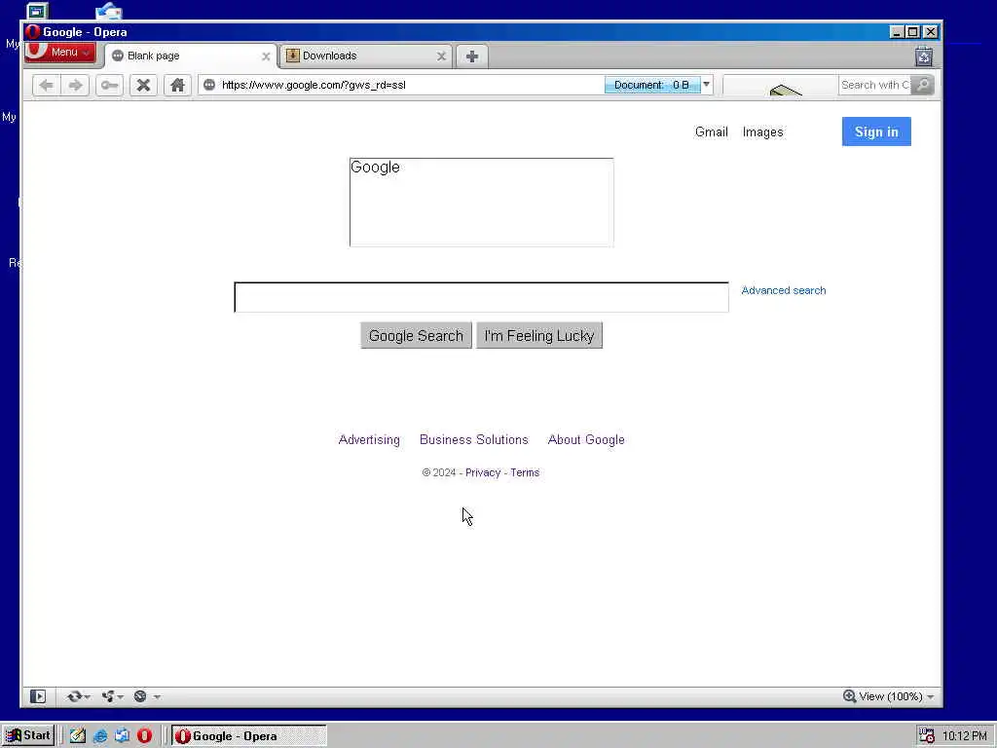Click the Google logo placeholder image
The height and width of the screenshot is (748, 997).
[x=481, y=203]
